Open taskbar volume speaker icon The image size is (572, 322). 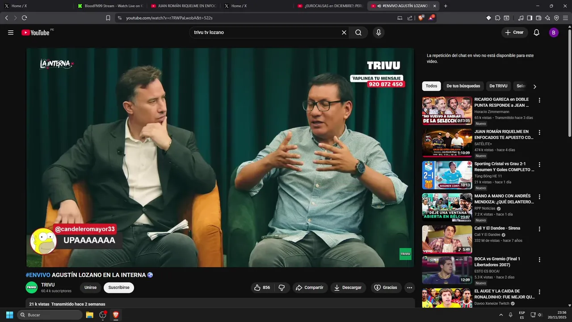click(540, 315)
